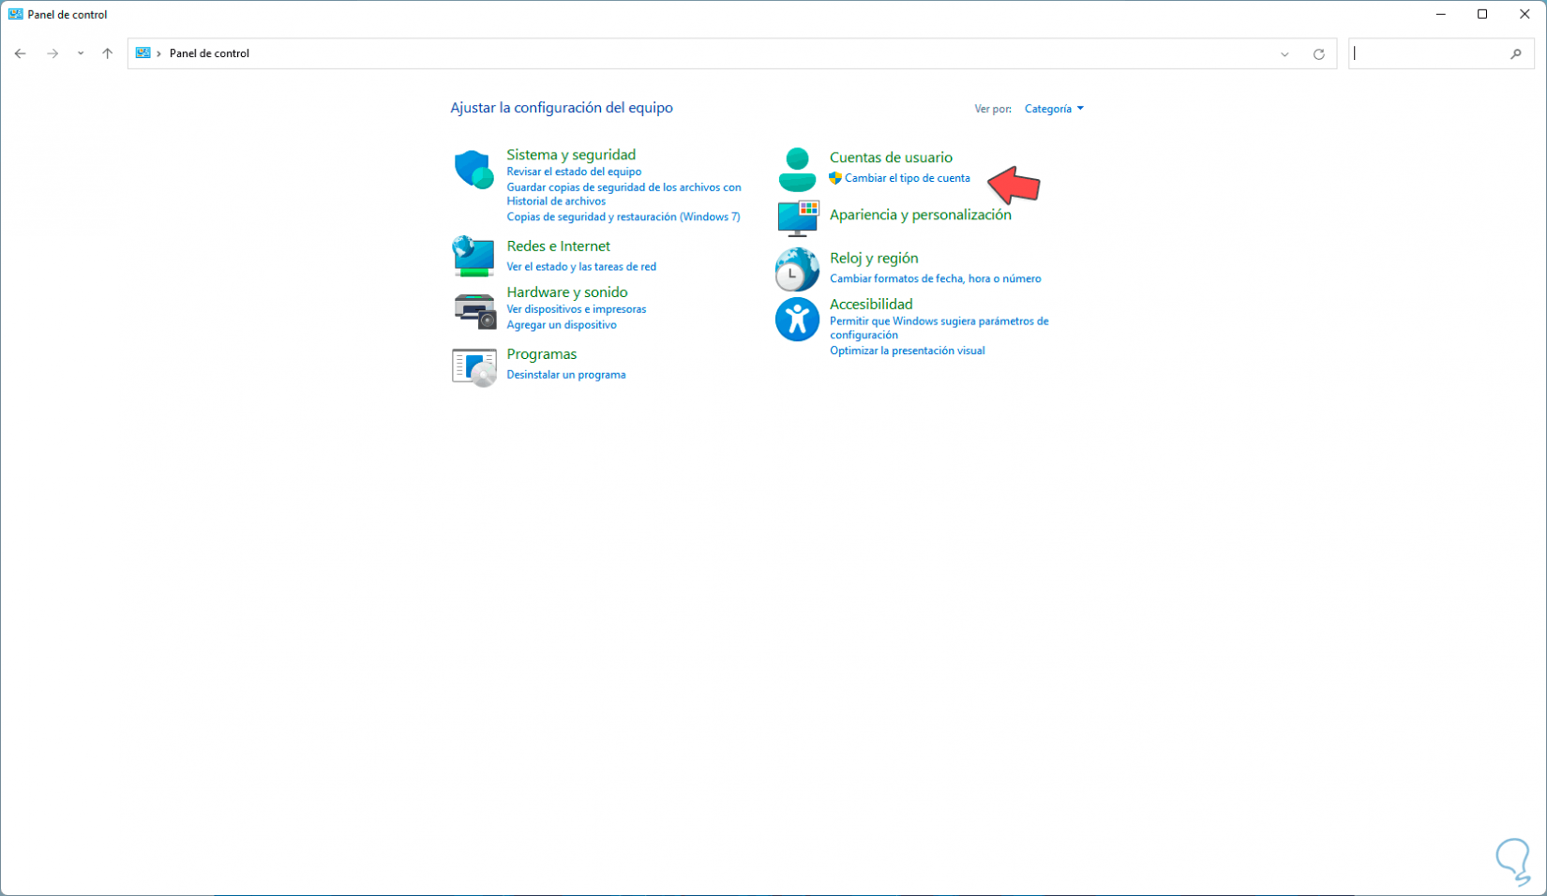Open Apariencia y personalización category

click(920, 215)
